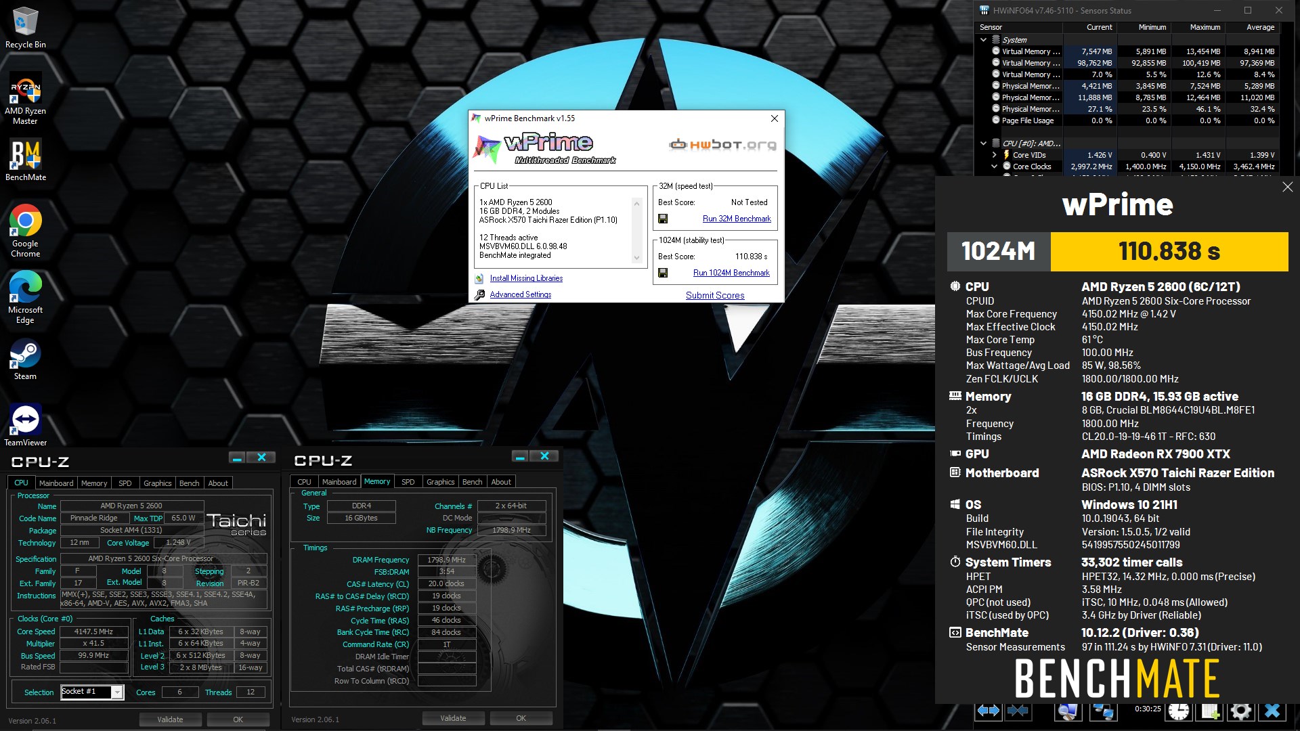Collapse the CPU [#0] sensor group
The height and width of the screenshot is (731, 1300).
pos(983,143)
